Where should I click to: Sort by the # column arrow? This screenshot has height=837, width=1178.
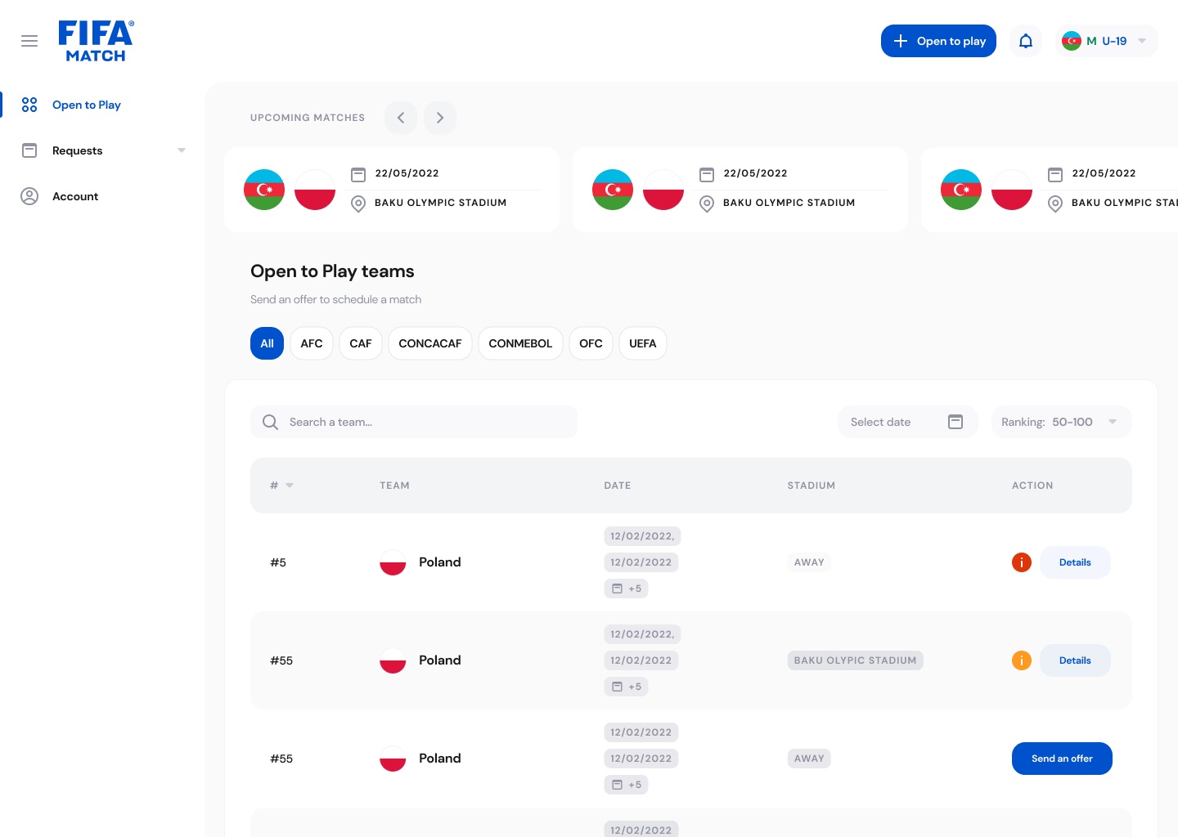[290, 486]
